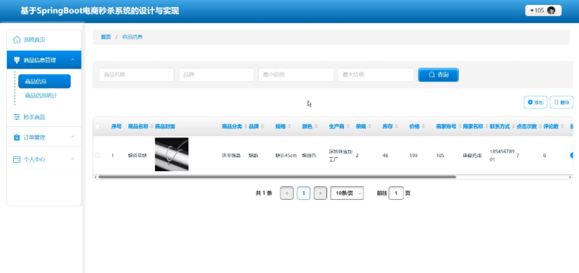Sort by 商品分类 using its sort arrows
This screenshot has height=273, width=579.
246,126
